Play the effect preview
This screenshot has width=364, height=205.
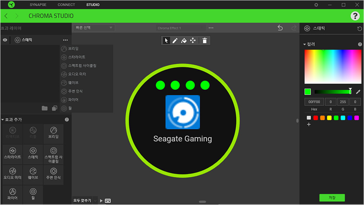[x=101, y=200]
